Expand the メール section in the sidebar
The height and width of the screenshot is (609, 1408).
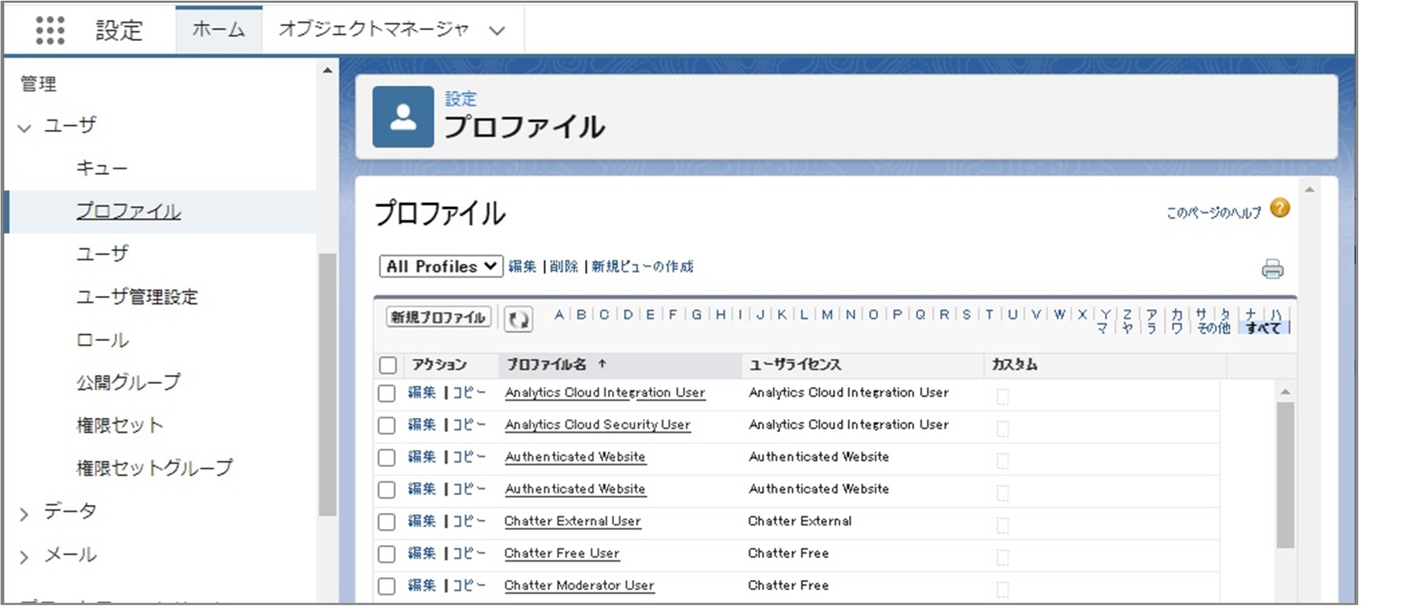pos(25,557)
